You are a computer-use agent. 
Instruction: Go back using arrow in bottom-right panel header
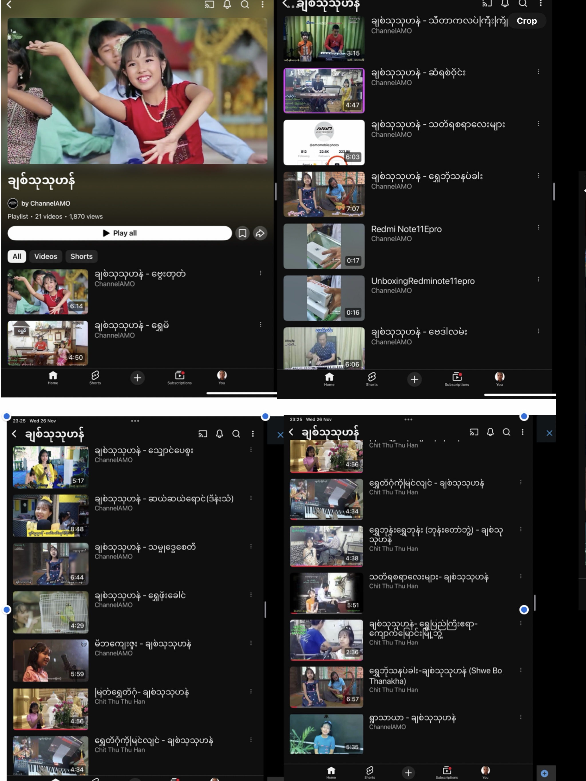(x=291, y=432)
